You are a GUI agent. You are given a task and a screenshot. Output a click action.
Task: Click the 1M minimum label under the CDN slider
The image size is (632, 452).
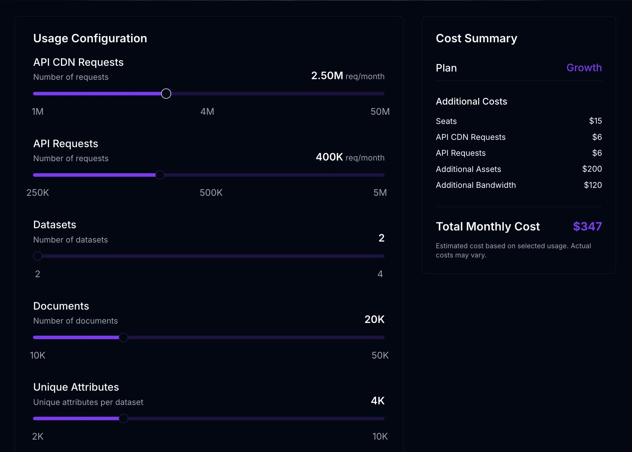[38, 112]
